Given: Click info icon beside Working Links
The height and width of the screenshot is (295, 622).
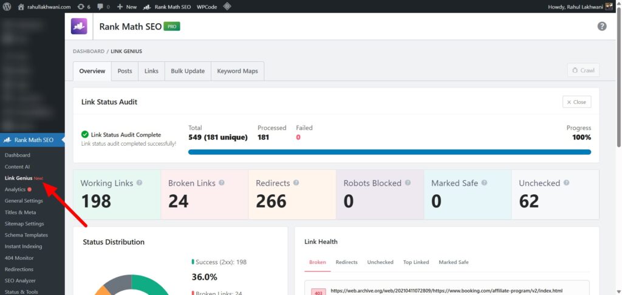Looking at the screenshot, I should (x=140, y=183).
